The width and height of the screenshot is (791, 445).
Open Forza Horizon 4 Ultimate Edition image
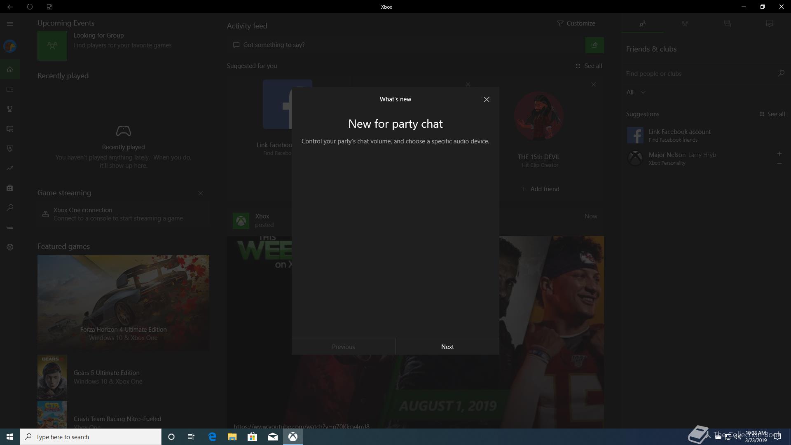(x=123, y=303)
